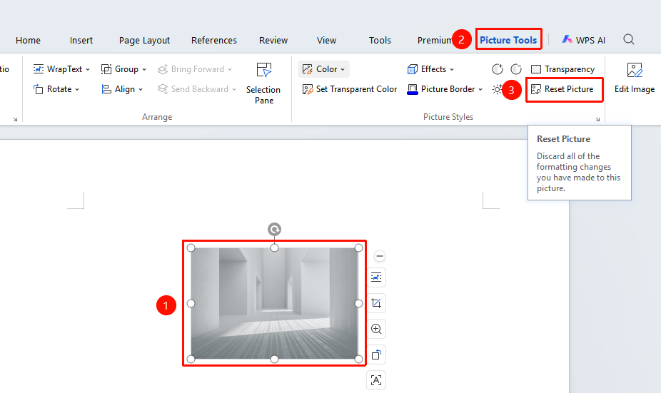Open the Color dropdown
Image resolution: width=661 pixels, height=393 pixels.
click(x=323, y=69)
